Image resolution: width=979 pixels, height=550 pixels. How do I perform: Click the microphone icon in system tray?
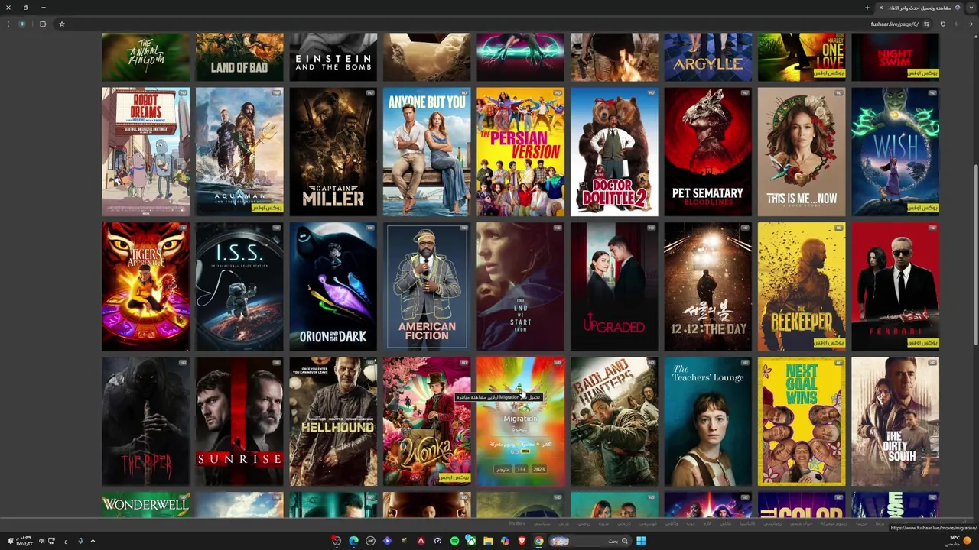click(80, 541)
